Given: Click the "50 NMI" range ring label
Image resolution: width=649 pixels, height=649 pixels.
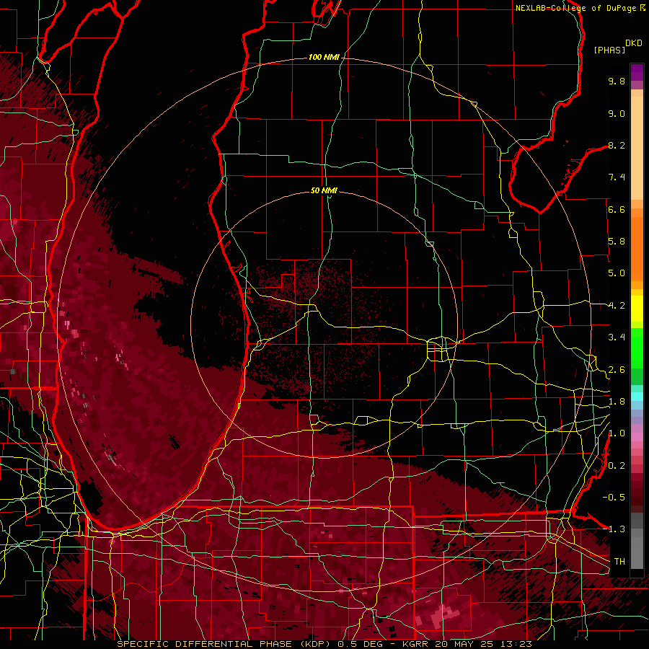Looking at the screenshot, I should click(x=324, y=190).
